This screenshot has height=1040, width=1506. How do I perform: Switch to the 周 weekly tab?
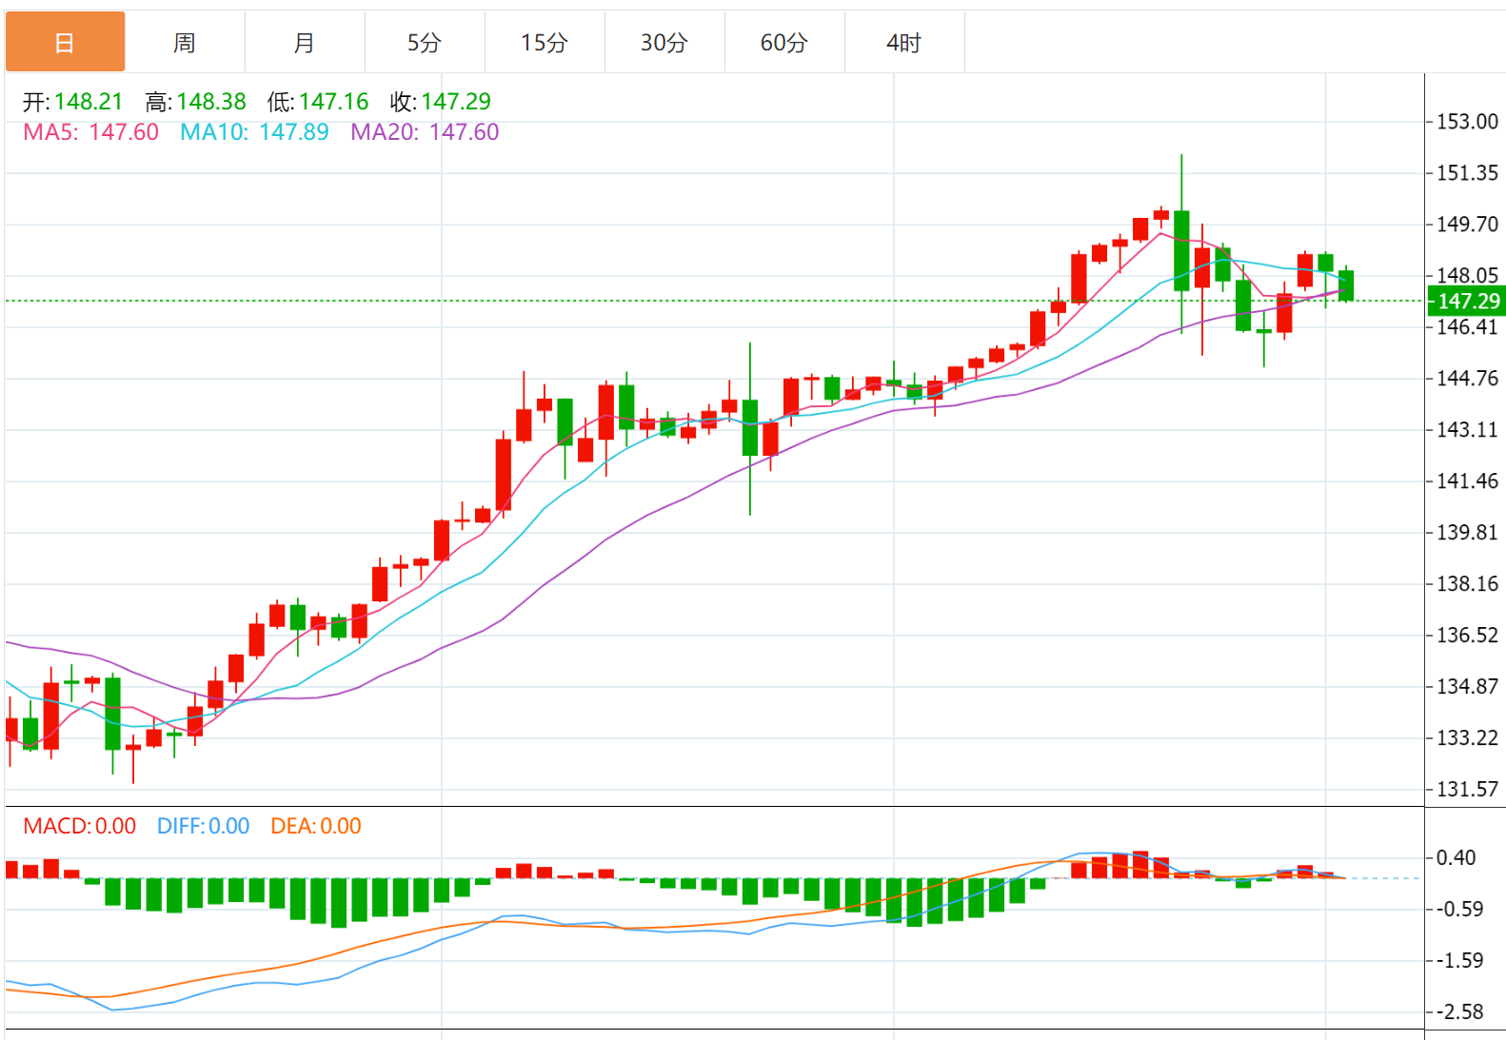click(x=185, y=42)
